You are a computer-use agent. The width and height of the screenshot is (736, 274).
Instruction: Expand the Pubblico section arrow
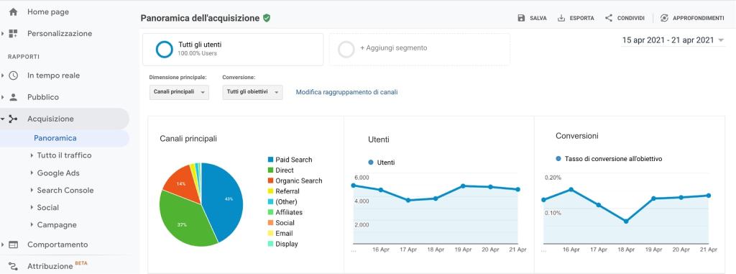point(3,97)
